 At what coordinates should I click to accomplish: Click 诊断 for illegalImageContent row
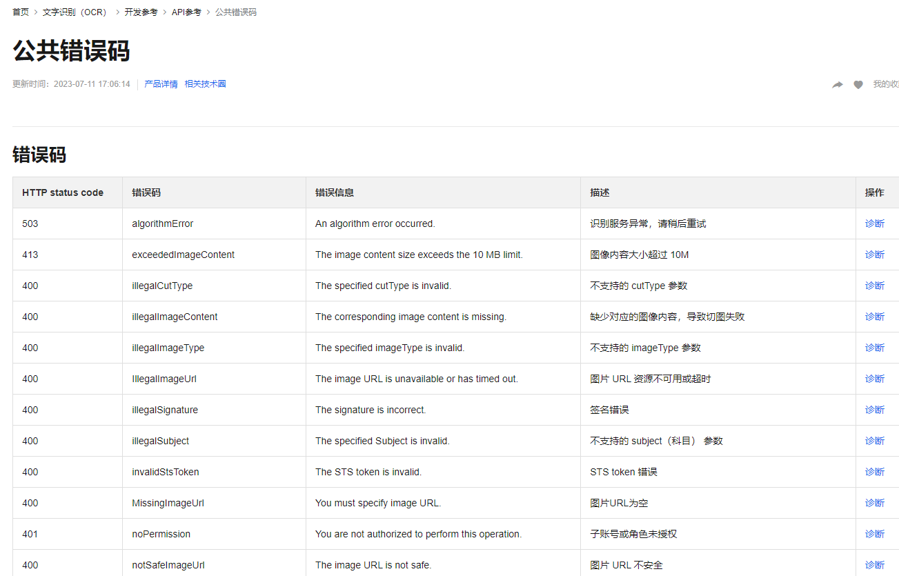tap(875, 317)
